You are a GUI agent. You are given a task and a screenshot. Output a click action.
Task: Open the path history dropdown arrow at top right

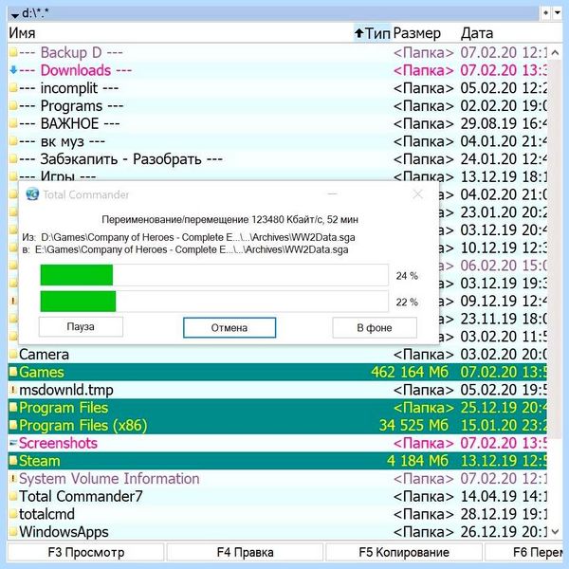[x=558, y=13]
